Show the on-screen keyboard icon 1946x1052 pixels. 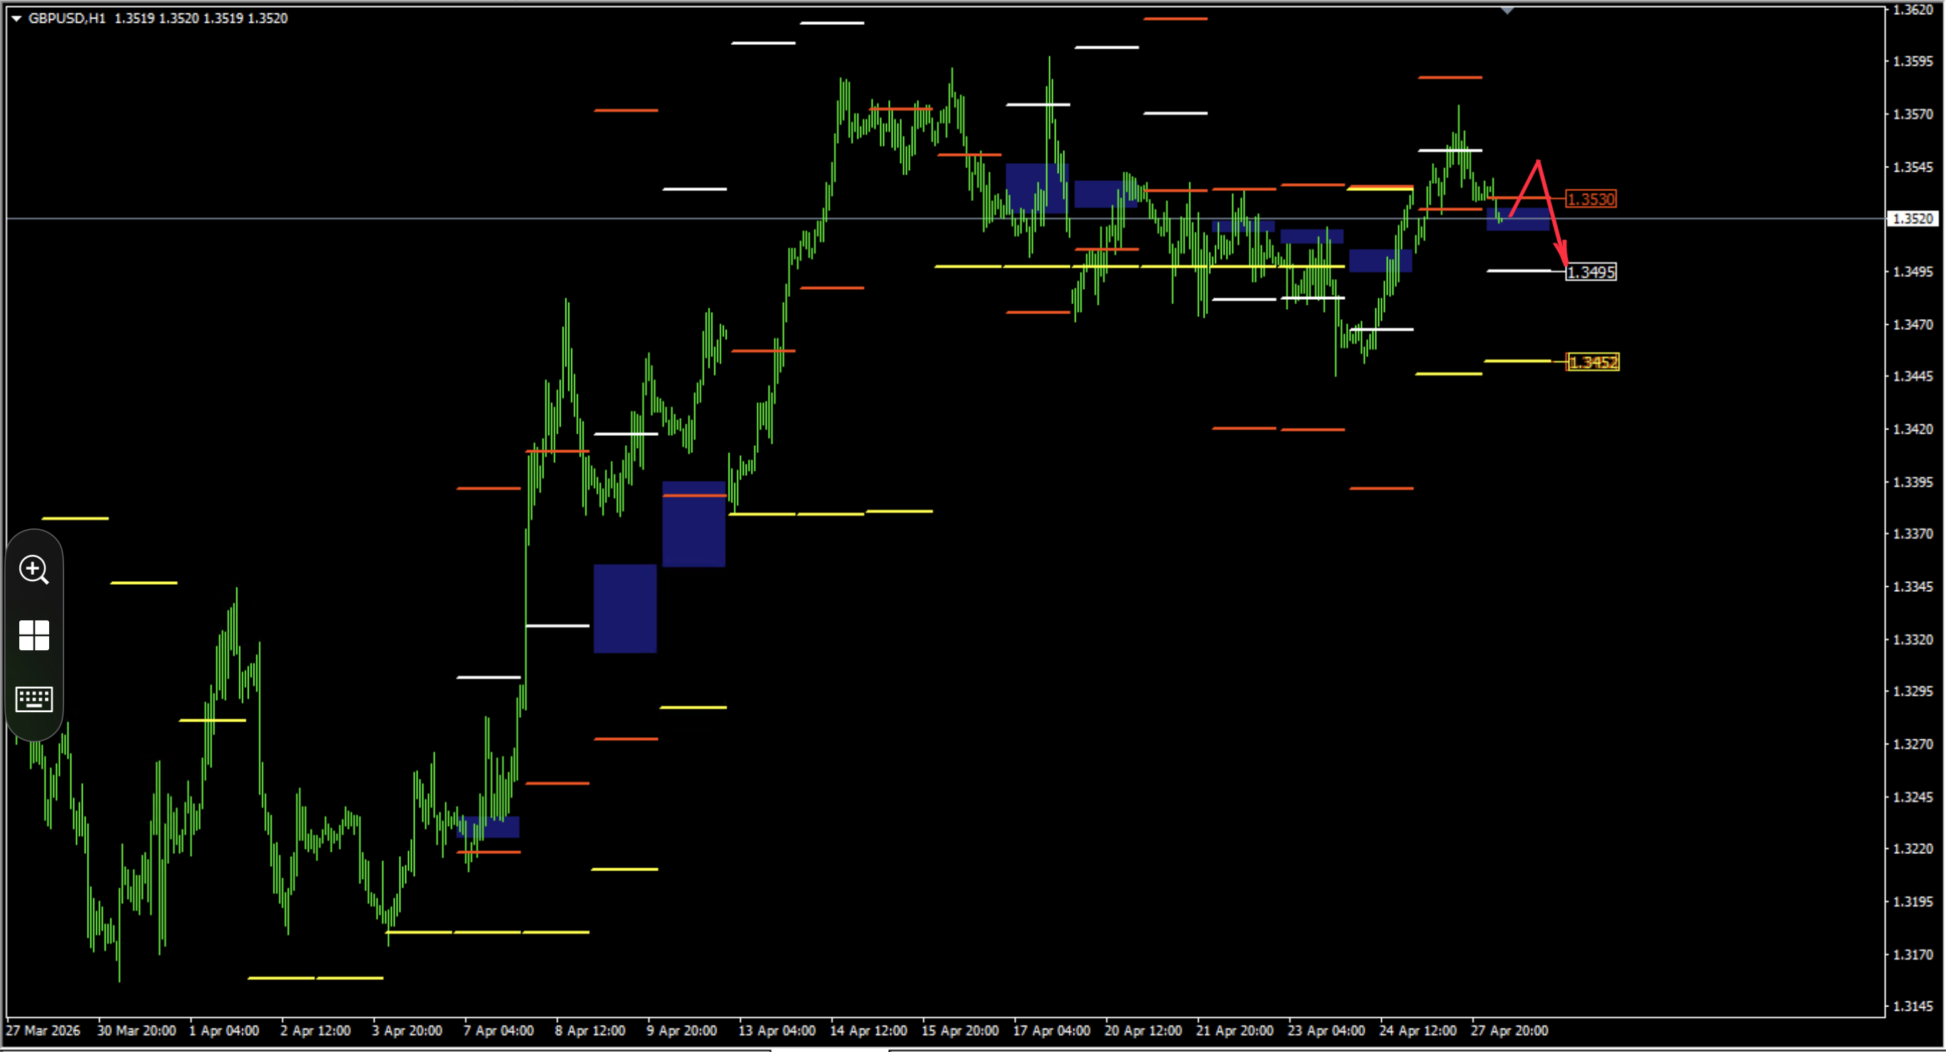click(34, 699)
